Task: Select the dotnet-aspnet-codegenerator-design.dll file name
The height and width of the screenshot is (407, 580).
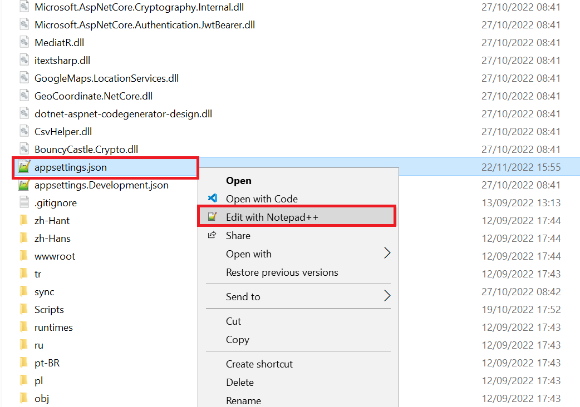Action: [123, 114]
